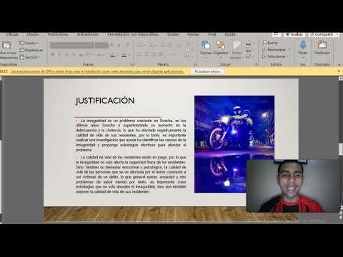Open the change case (Aa) option
The width and height of the screenshot is (343, 257).
click(x=101, y=55)
